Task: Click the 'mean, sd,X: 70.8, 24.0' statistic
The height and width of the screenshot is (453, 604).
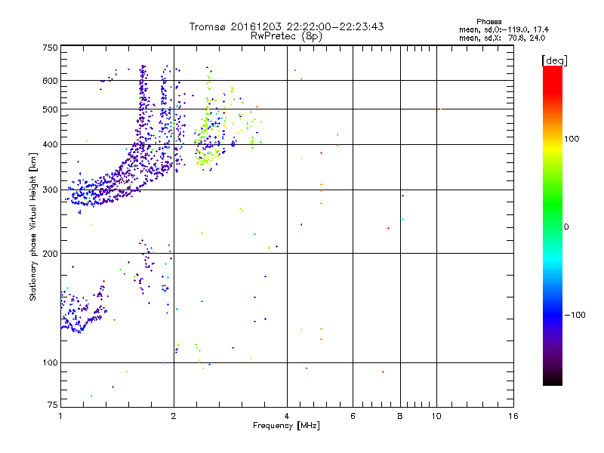Action: pyautogui.click(x=502, y=38)
